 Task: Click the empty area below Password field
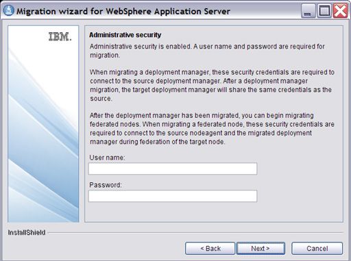pos(214,212)
